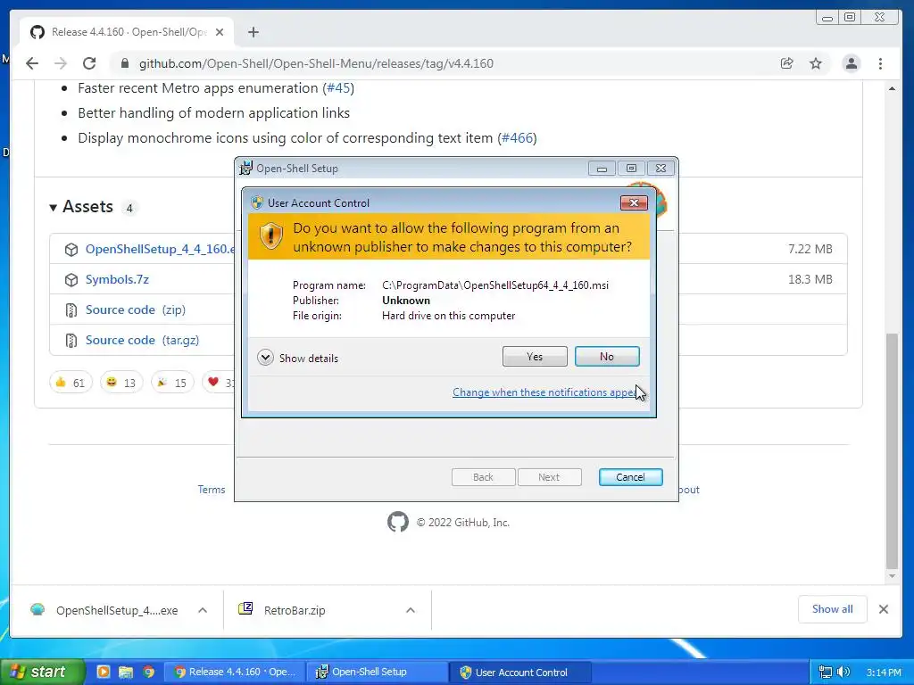Click Cancel in Open-Shell Setup
914x685 pixels.
pos(631,477)
